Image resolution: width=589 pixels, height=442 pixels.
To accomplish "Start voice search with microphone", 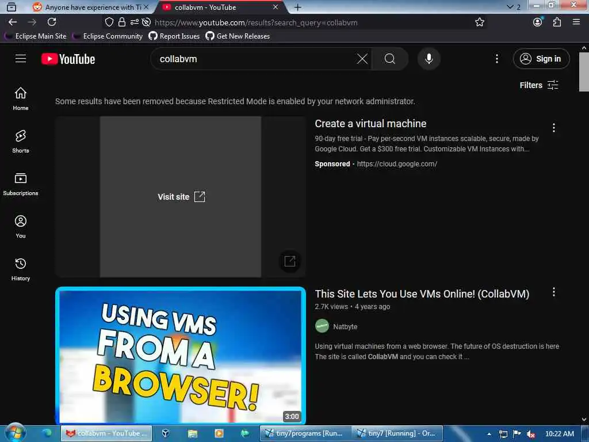I will [429, 59].
